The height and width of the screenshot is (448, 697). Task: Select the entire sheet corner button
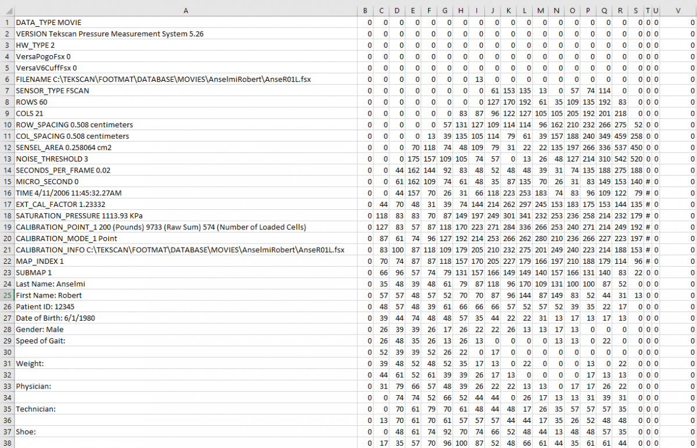(7, 10)
